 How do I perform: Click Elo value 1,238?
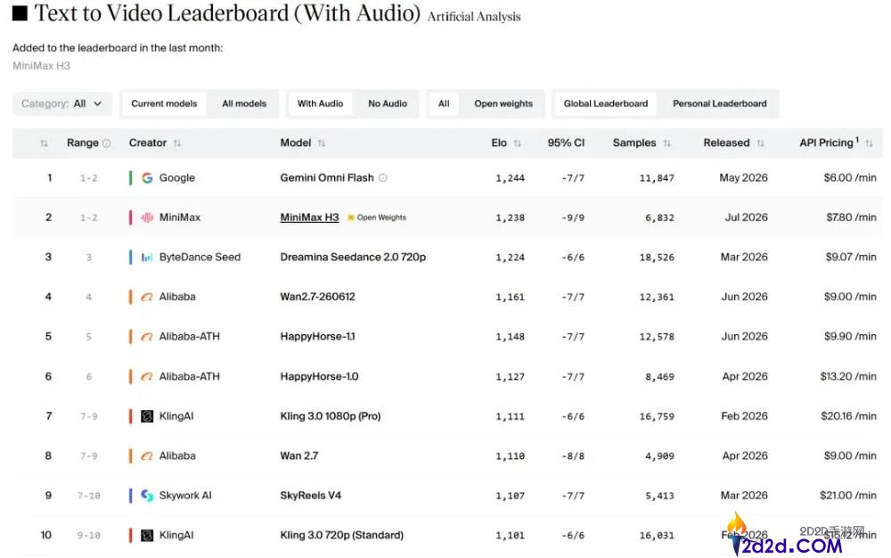point(511,218)
